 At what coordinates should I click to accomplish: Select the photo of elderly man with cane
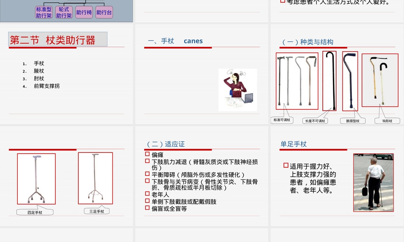pyautogui.click(x=374, y=183)
